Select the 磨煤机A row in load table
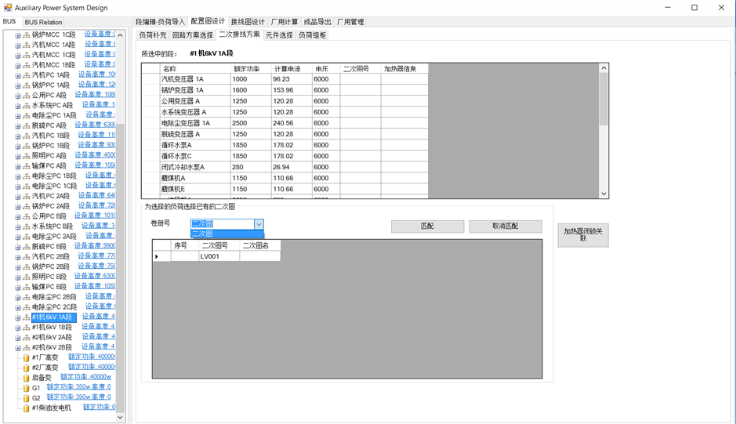The image size is (736, 424). pos(285,178)
